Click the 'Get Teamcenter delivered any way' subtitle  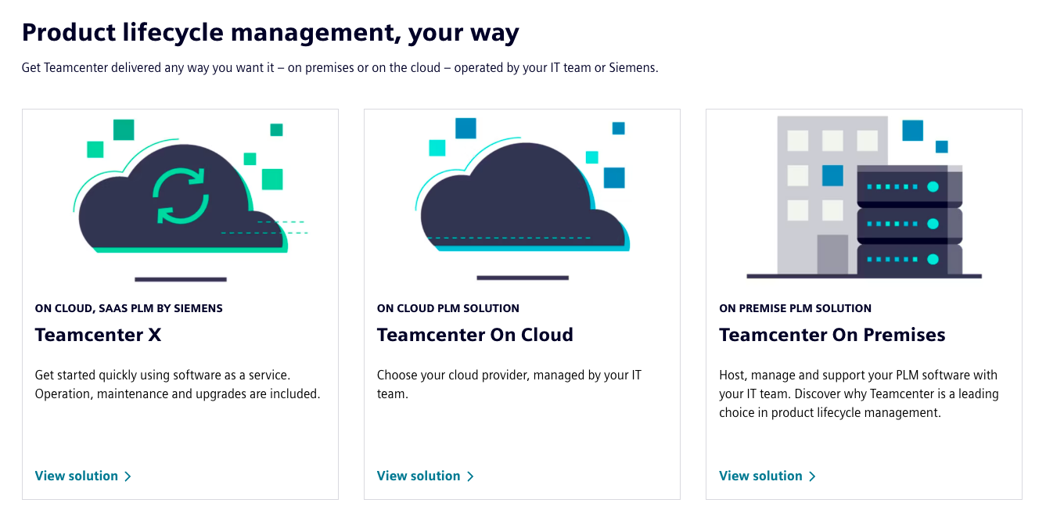[x=340, y=67]
